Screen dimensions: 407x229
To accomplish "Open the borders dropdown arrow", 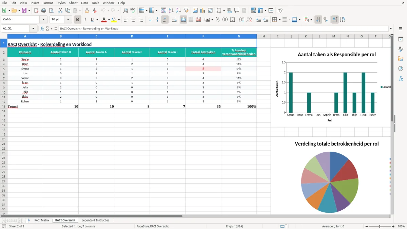I will pyautogui.click(x=279, y=20).
